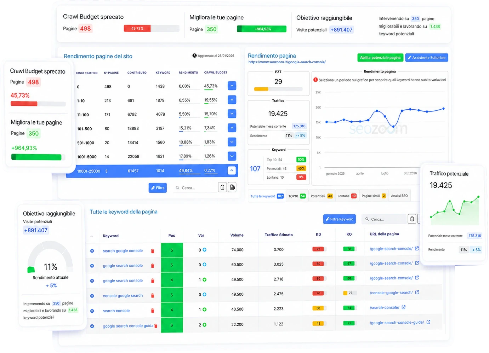This screenshot has height=353, width=489.
Task: Click the blue Filtra button
Action: (158, 188)
